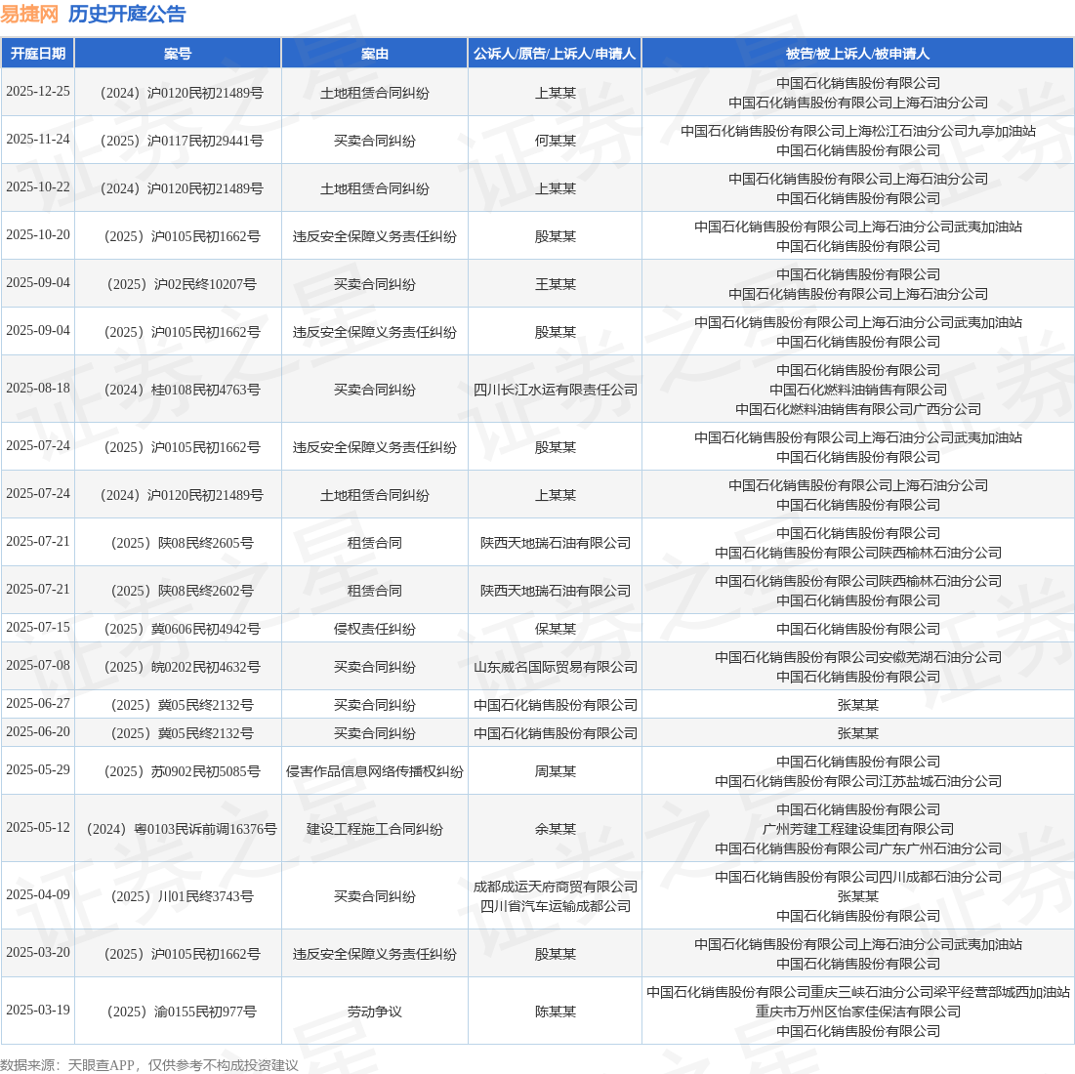Click case number (2024)桂0108民初4763号
Screen dimensions: 1075x1074
point(181,390)
